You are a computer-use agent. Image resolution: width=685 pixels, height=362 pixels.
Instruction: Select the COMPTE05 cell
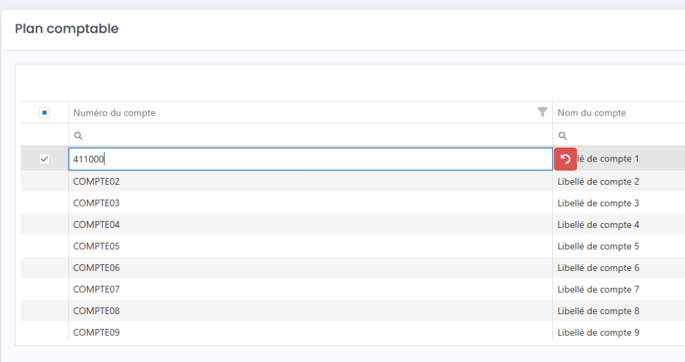310,246
